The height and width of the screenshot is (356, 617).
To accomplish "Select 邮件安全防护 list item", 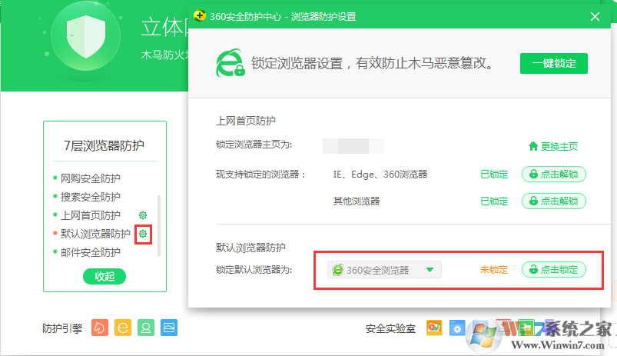I will [91, 252].
